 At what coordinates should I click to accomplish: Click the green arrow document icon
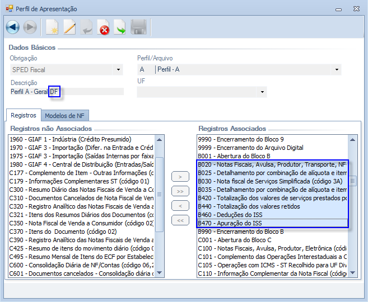point(120,27)
